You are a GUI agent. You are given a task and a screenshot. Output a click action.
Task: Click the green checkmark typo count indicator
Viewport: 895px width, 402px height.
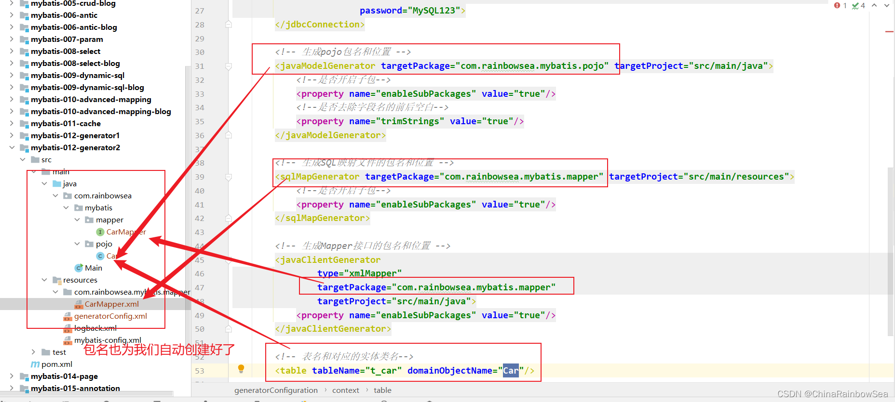coord(858,5)
